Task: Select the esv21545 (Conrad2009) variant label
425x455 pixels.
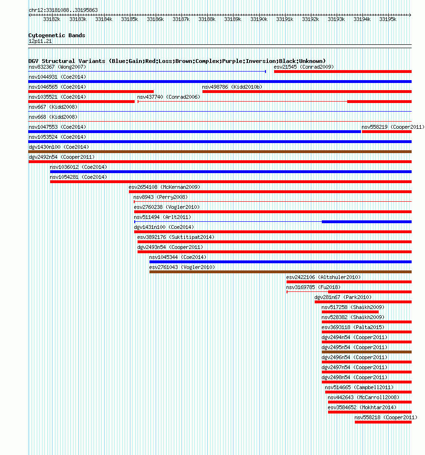Action: (x=304, y=67)
